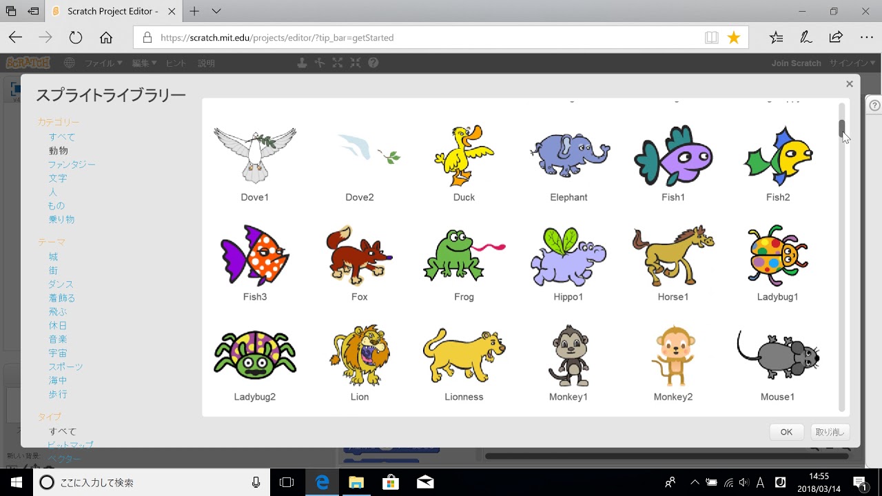Open the 説明 menu item
Viewport: 882px width, 496px height.
[206, 63]
